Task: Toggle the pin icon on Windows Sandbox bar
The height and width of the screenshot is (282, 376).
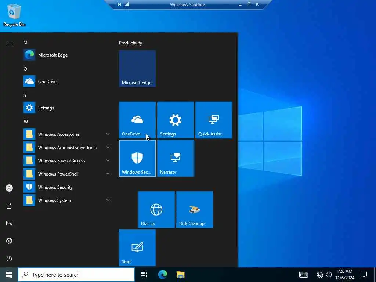Action: point(119,4)
